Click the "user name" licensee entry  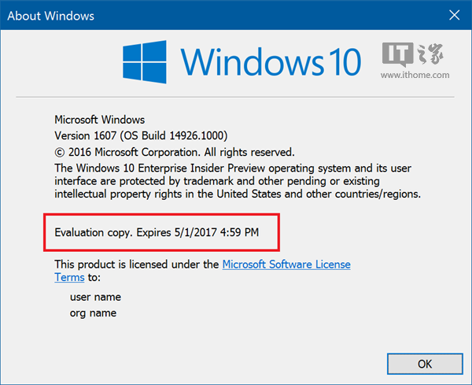[95, 297]
